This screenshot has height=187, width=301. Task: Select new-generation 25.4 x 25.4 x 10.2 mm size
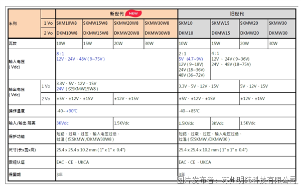[x=91, y=150]
